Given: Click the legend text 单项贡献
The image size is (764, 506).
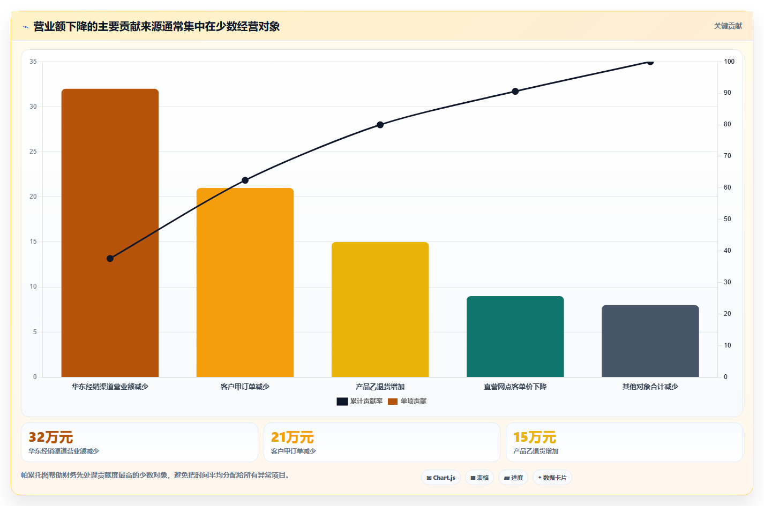Looking at the screenshot, I should [x=414, y=401].
